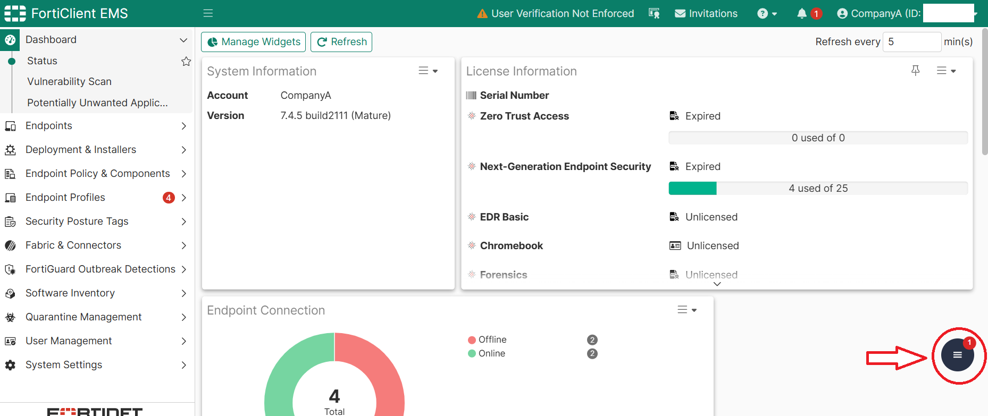988x416 pixels.
Task: Click the Refresh every minutes input field
Action: coord(911,42)
